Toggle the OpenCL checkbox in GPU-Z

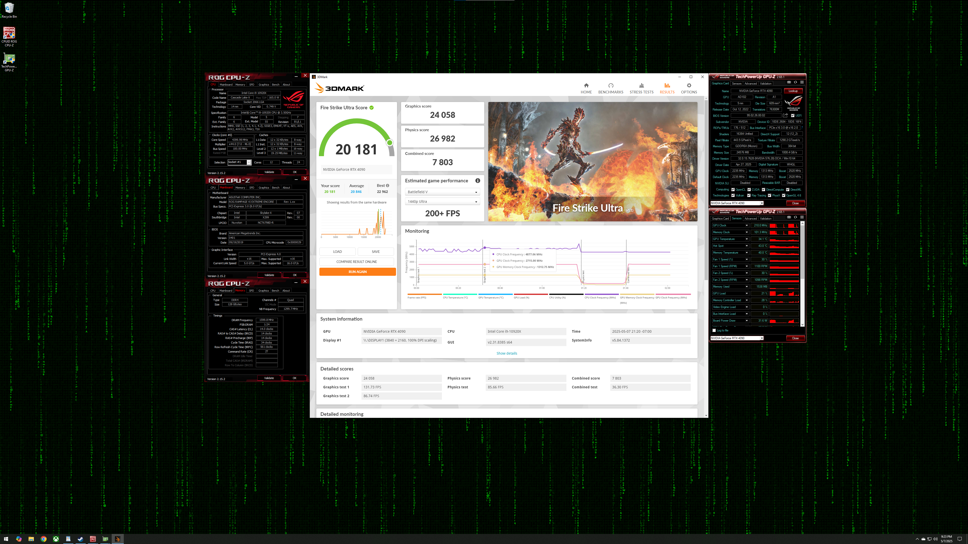tap(733, 190)
